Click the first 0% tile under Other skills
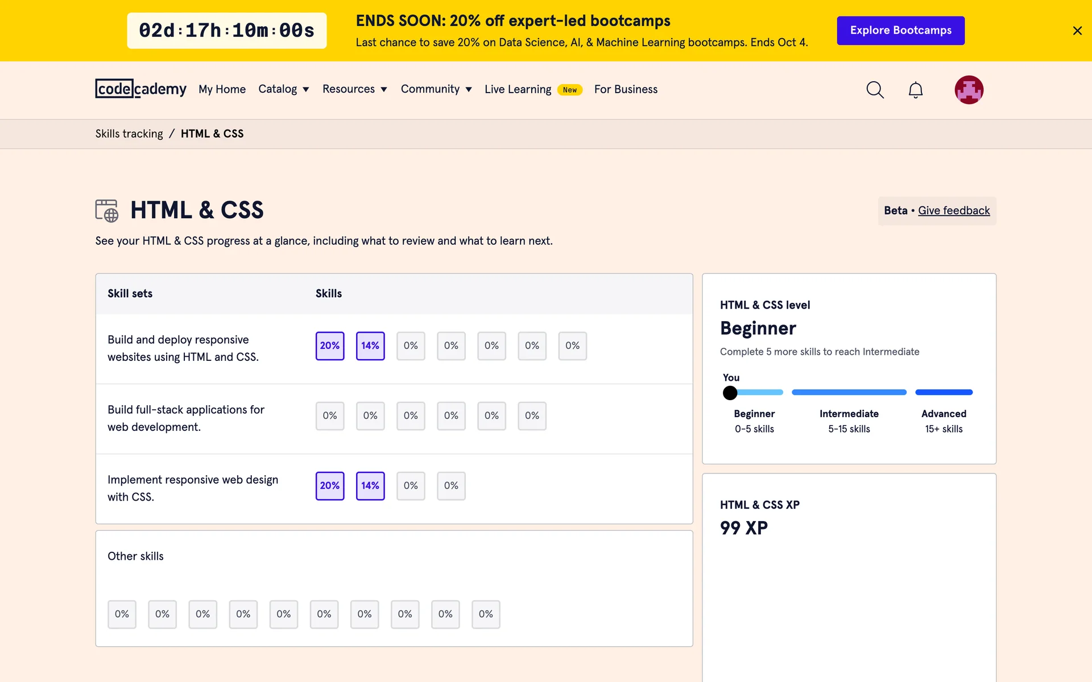 pyautogui.click(x=122, y=614)
